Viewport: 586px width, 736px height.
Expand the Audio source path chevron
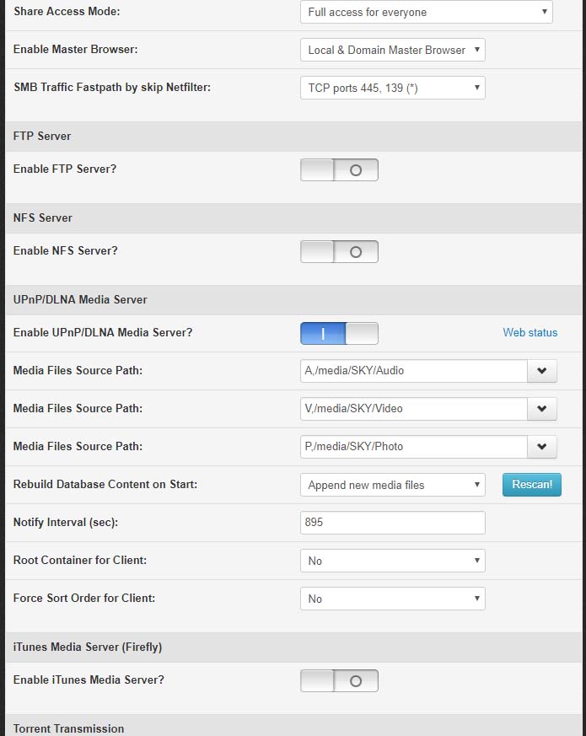542,371
